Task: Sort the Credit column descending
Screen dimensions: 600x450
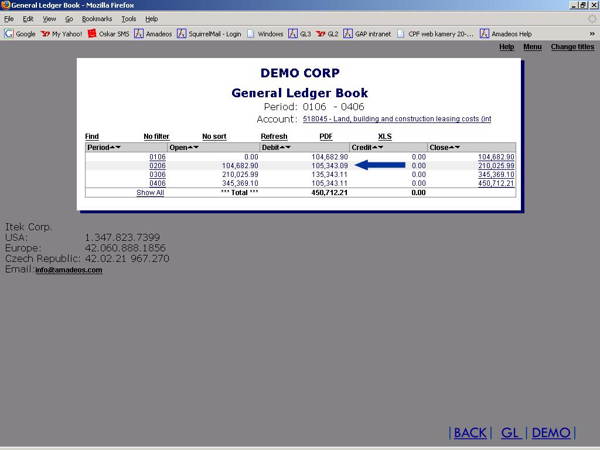Action: click(381, 147)
